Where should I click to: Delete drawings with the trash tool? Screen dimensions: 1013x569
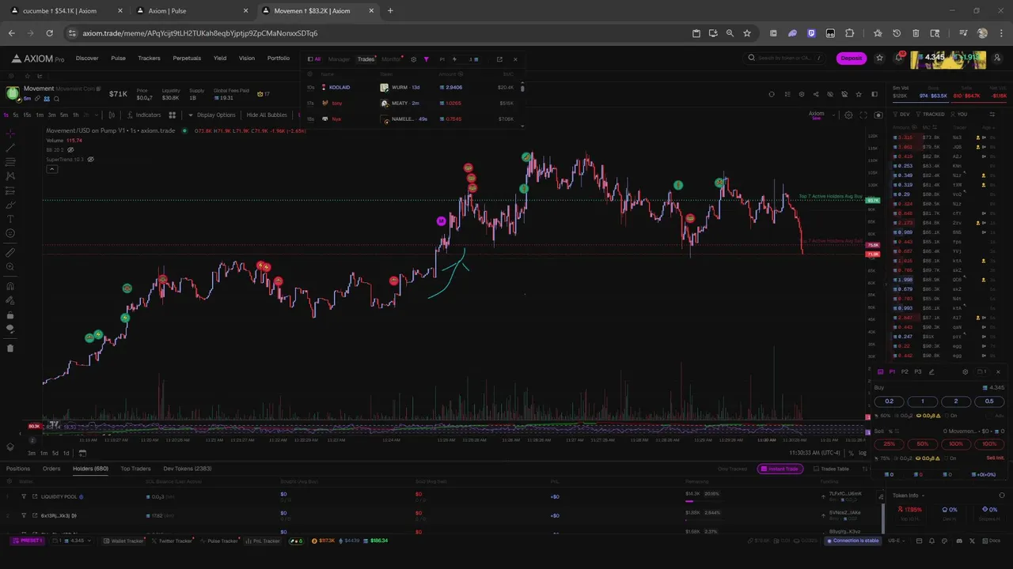(9, 348)
